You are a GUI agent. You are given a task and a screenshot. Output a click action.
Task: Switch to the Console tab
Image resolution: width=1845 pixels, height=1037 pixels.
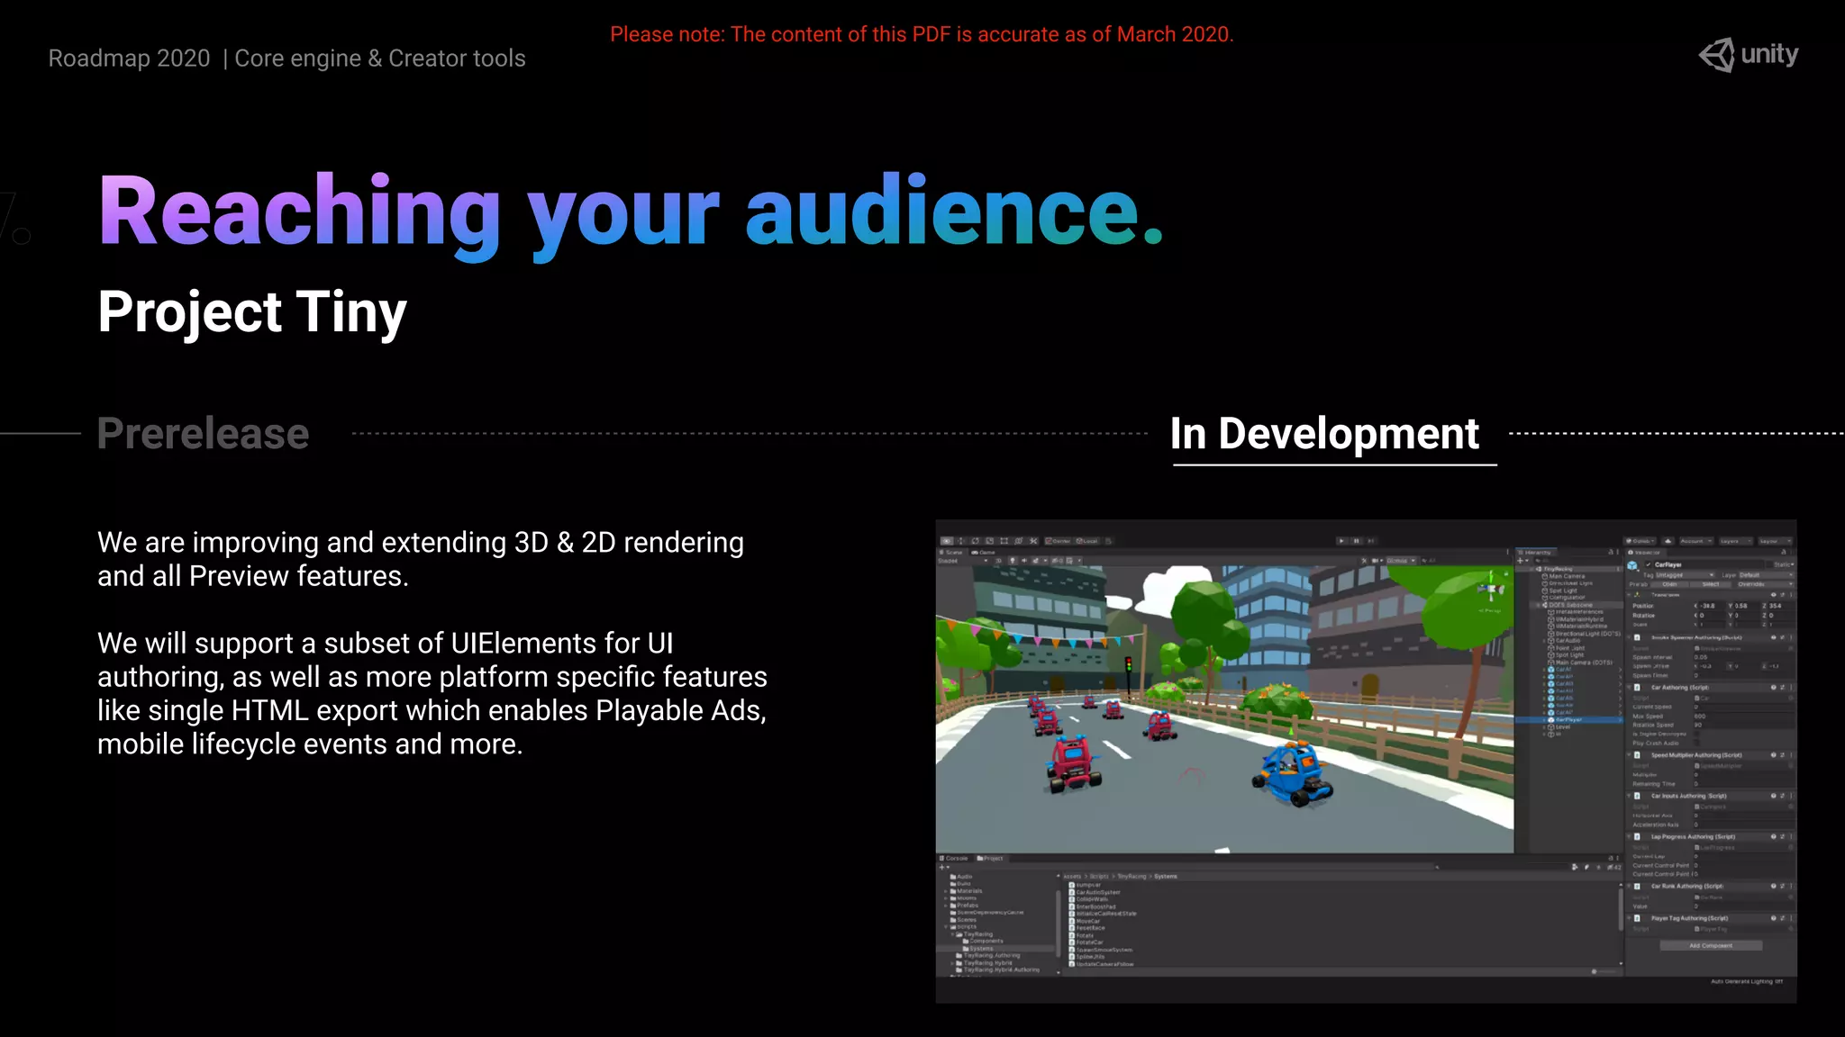[955, 858]
